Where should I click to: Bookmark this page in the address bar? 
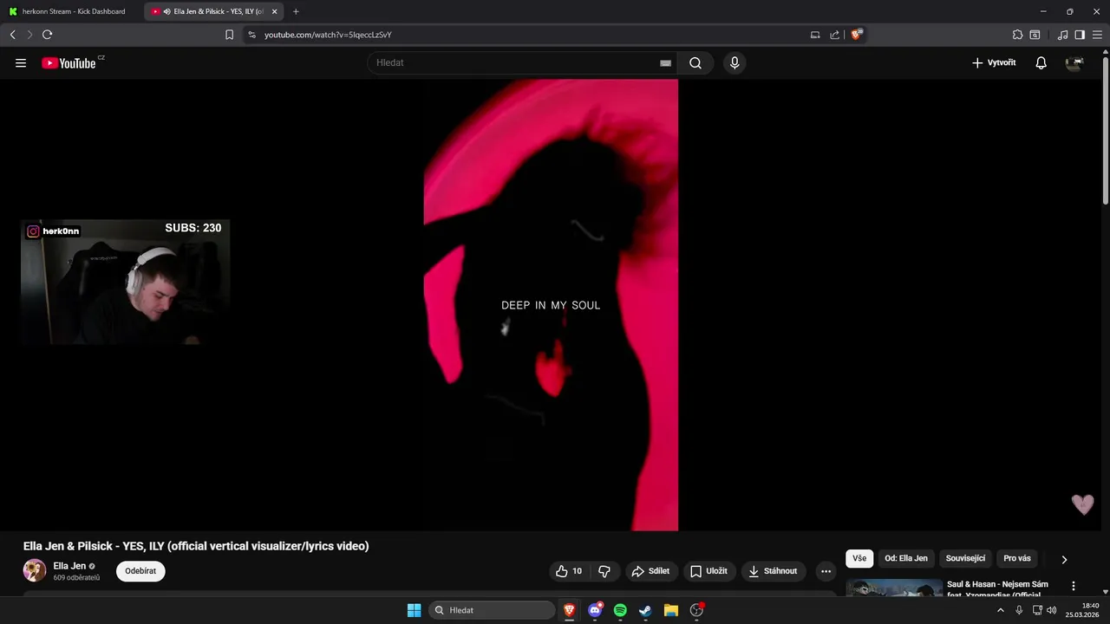click(x=229, y=35)
